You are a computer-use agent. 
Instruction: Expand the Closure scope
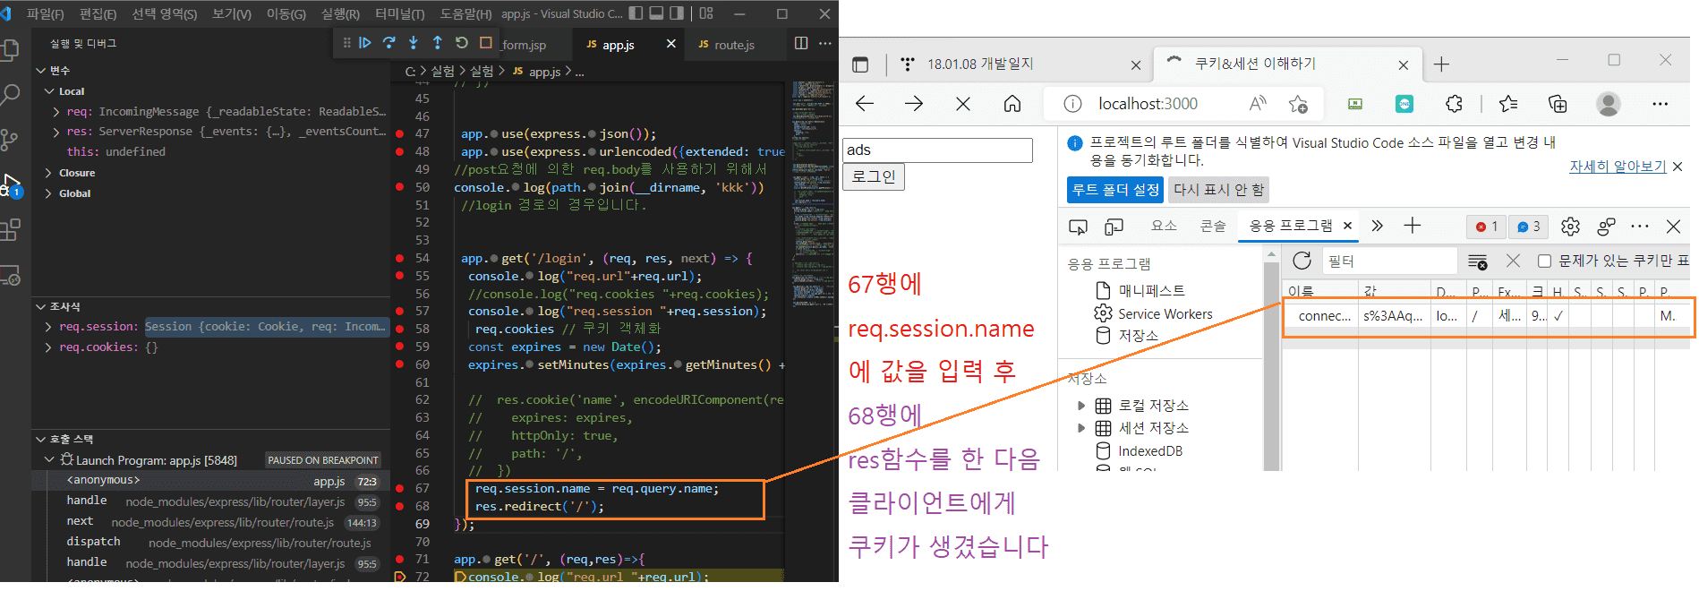pos(48,173)
